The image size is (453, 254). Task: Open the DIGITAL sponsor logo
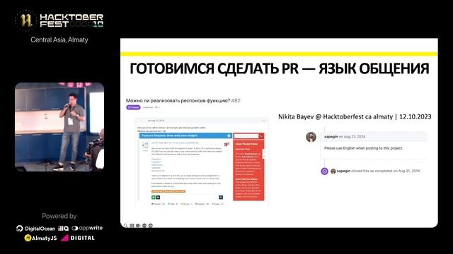(x=78, y=238)
